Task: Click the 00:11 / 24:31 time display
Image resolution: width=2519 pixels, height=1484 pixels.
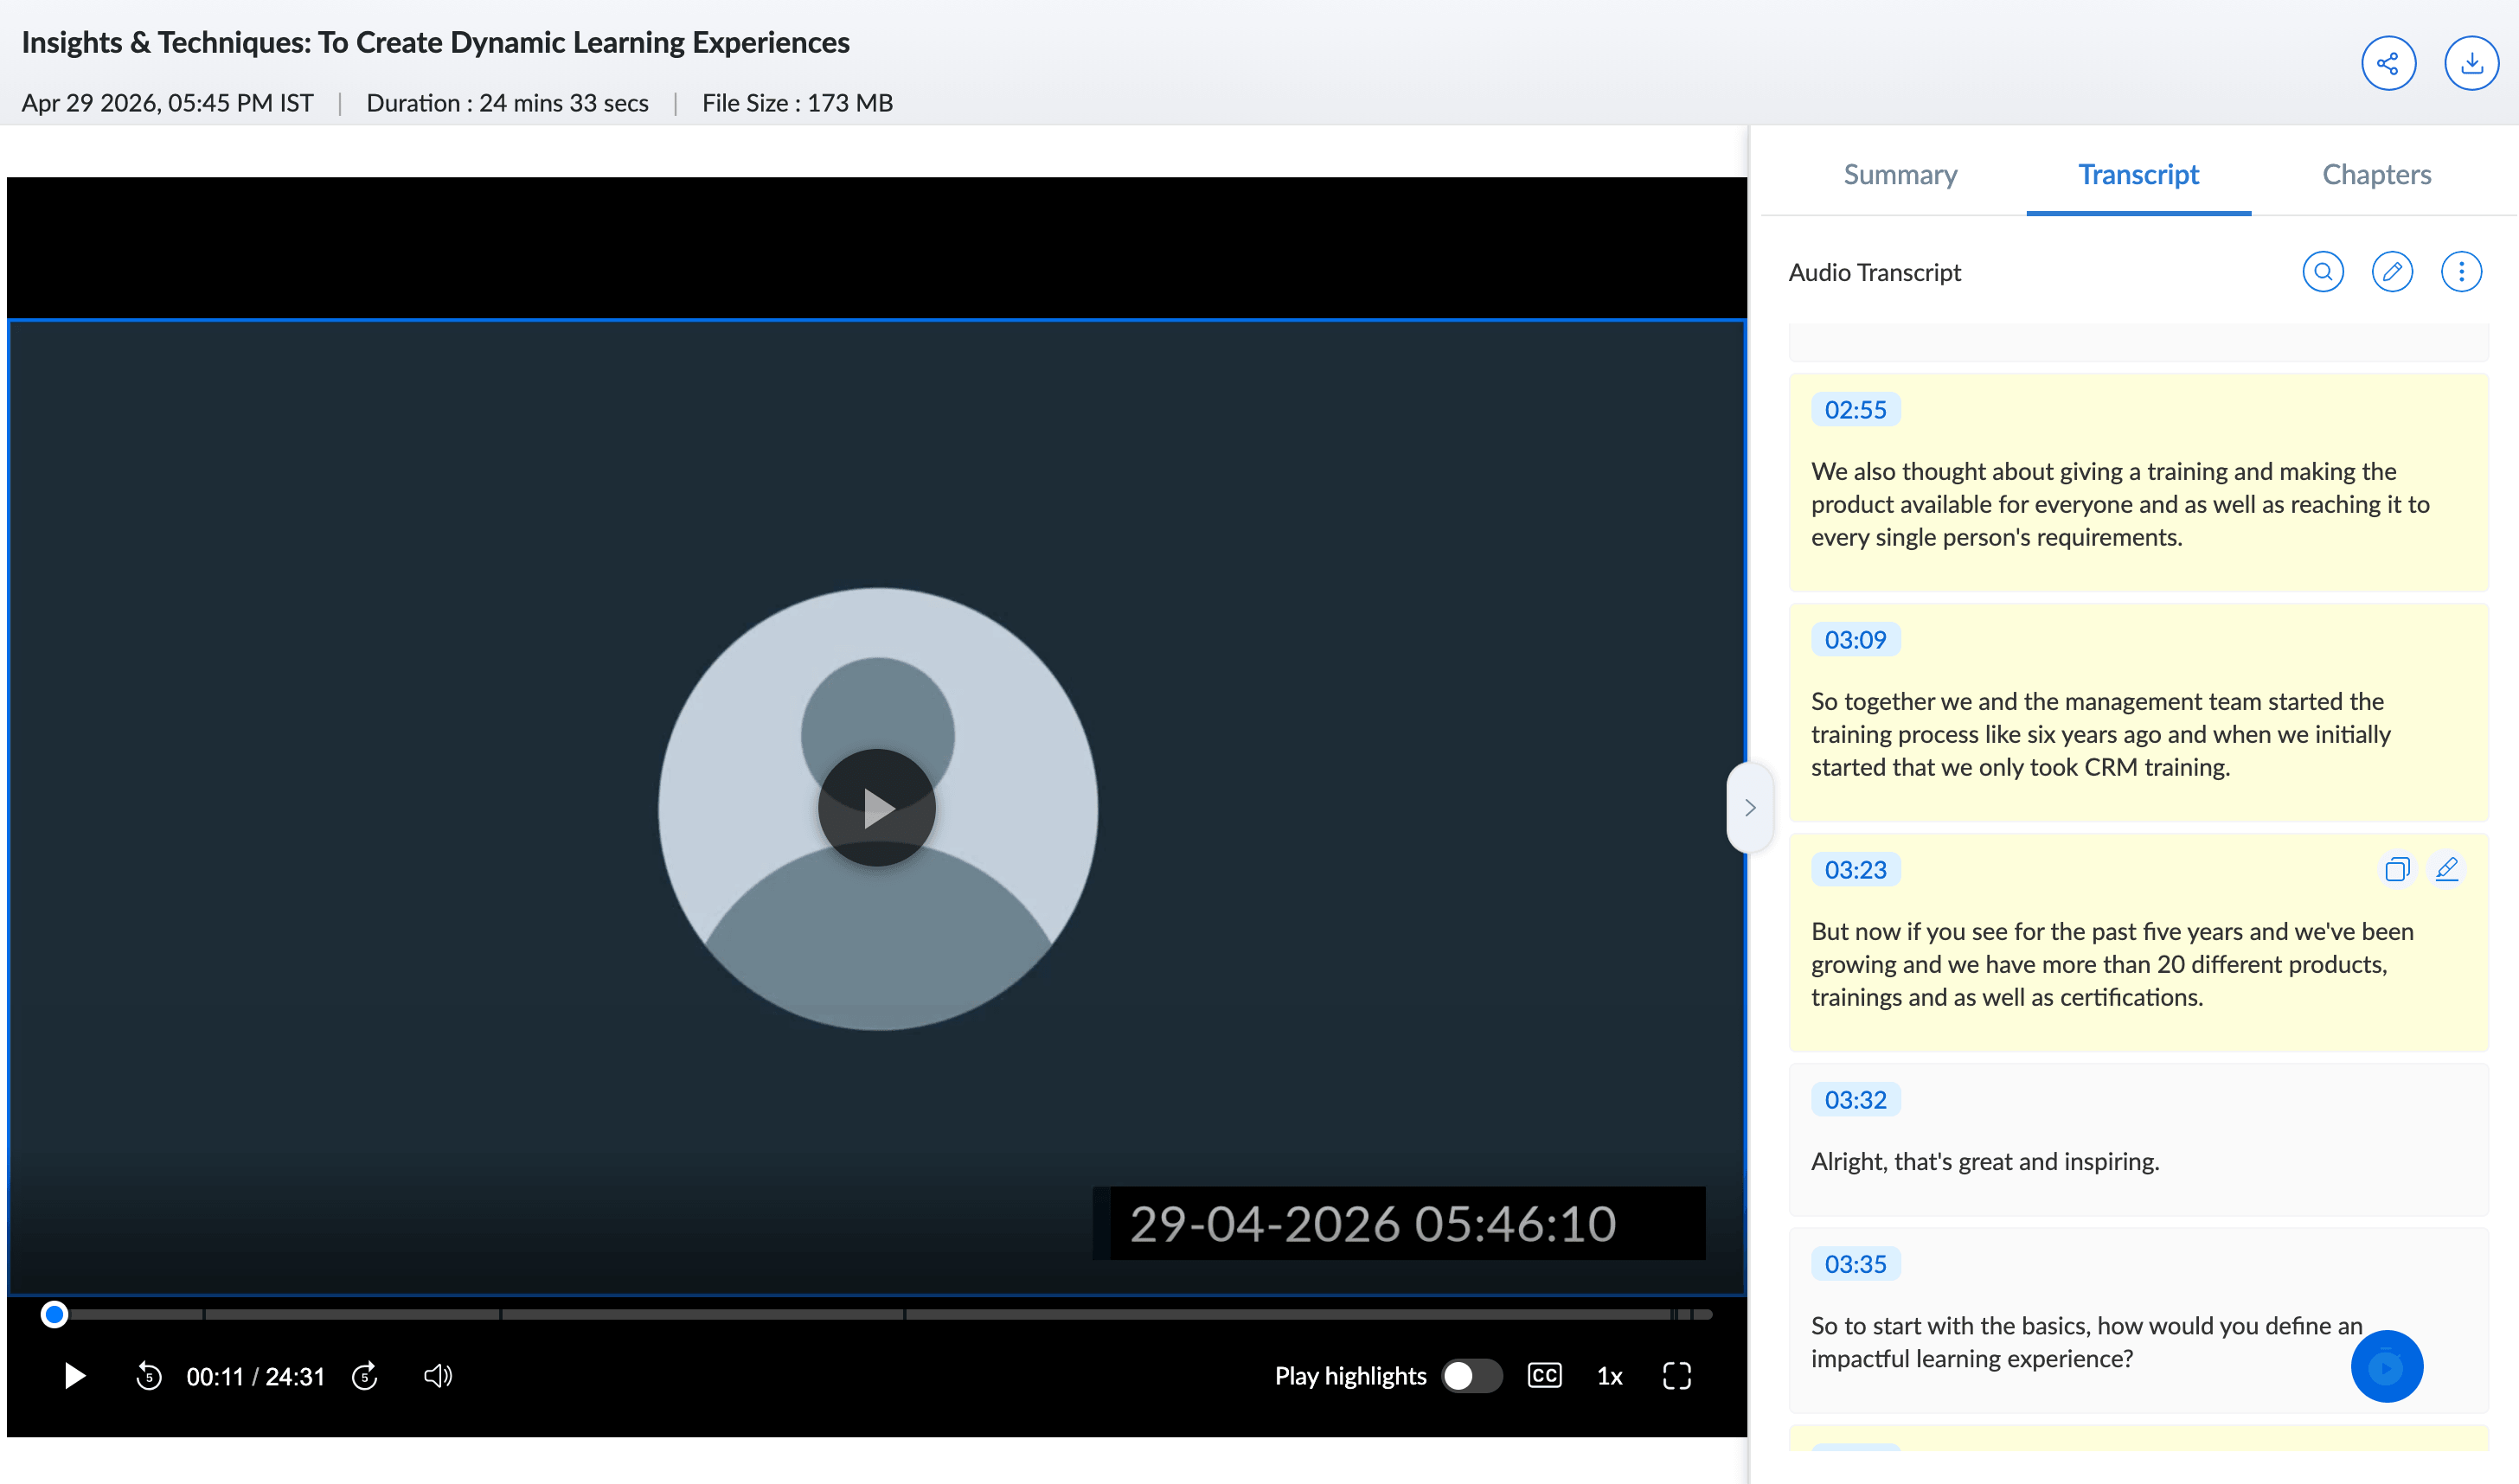Action: coord(255,1376)
